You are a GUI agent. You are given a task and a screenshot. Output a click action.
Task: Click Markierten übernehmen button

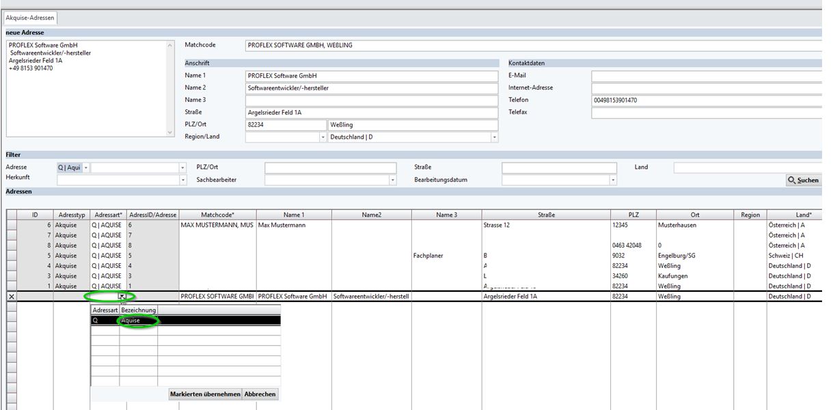click(204, 394)
